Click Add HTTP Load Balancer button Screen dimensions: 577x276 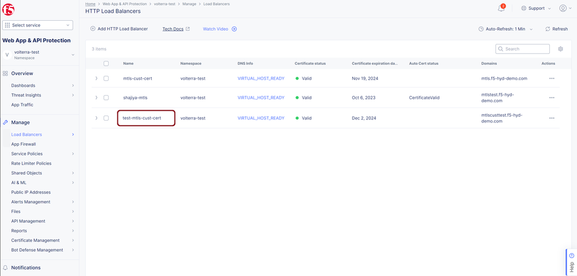click(x=119, y=29)
